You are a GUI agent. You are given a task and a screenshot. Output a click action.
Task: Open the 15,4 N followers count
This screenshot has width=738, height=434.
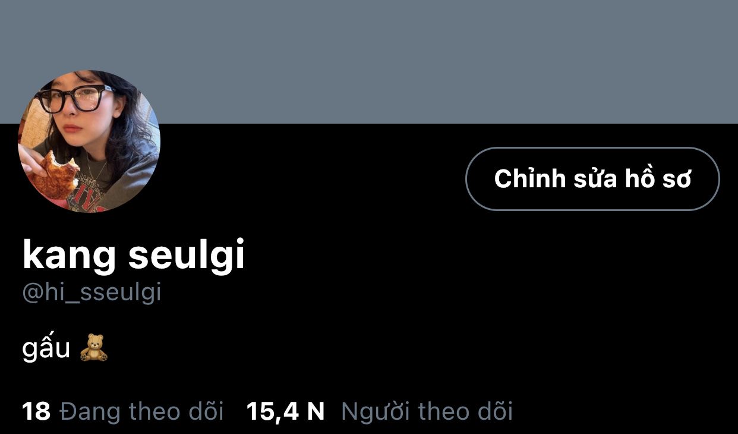(286, 411)
